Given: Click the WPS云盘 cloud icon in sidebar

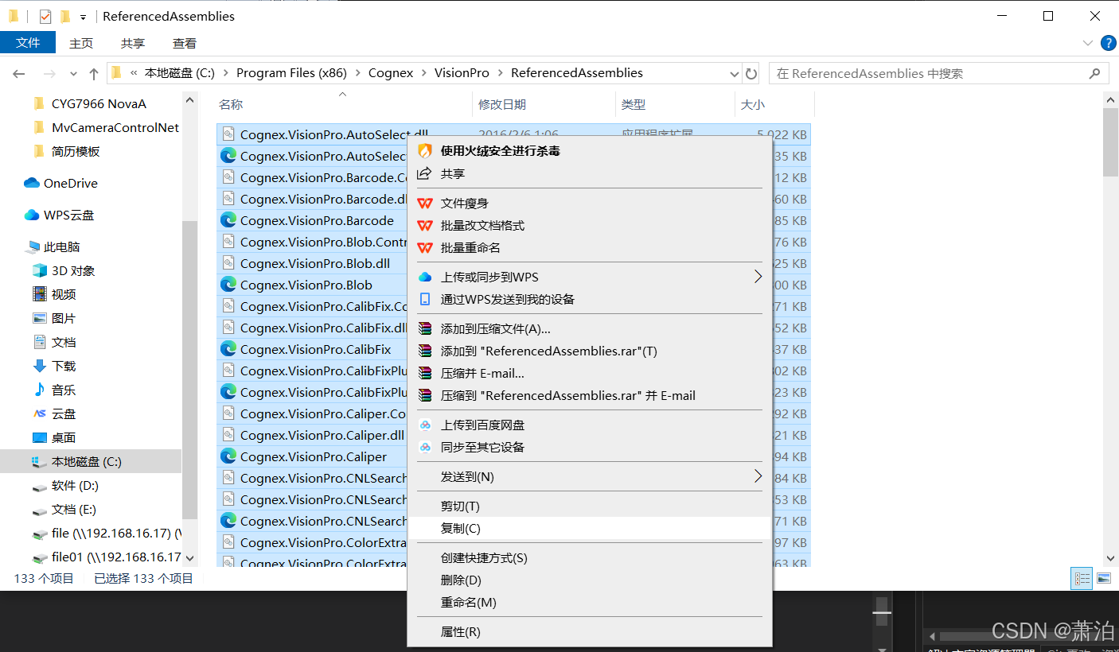Looking at the screenshot, I should [32, 215].
